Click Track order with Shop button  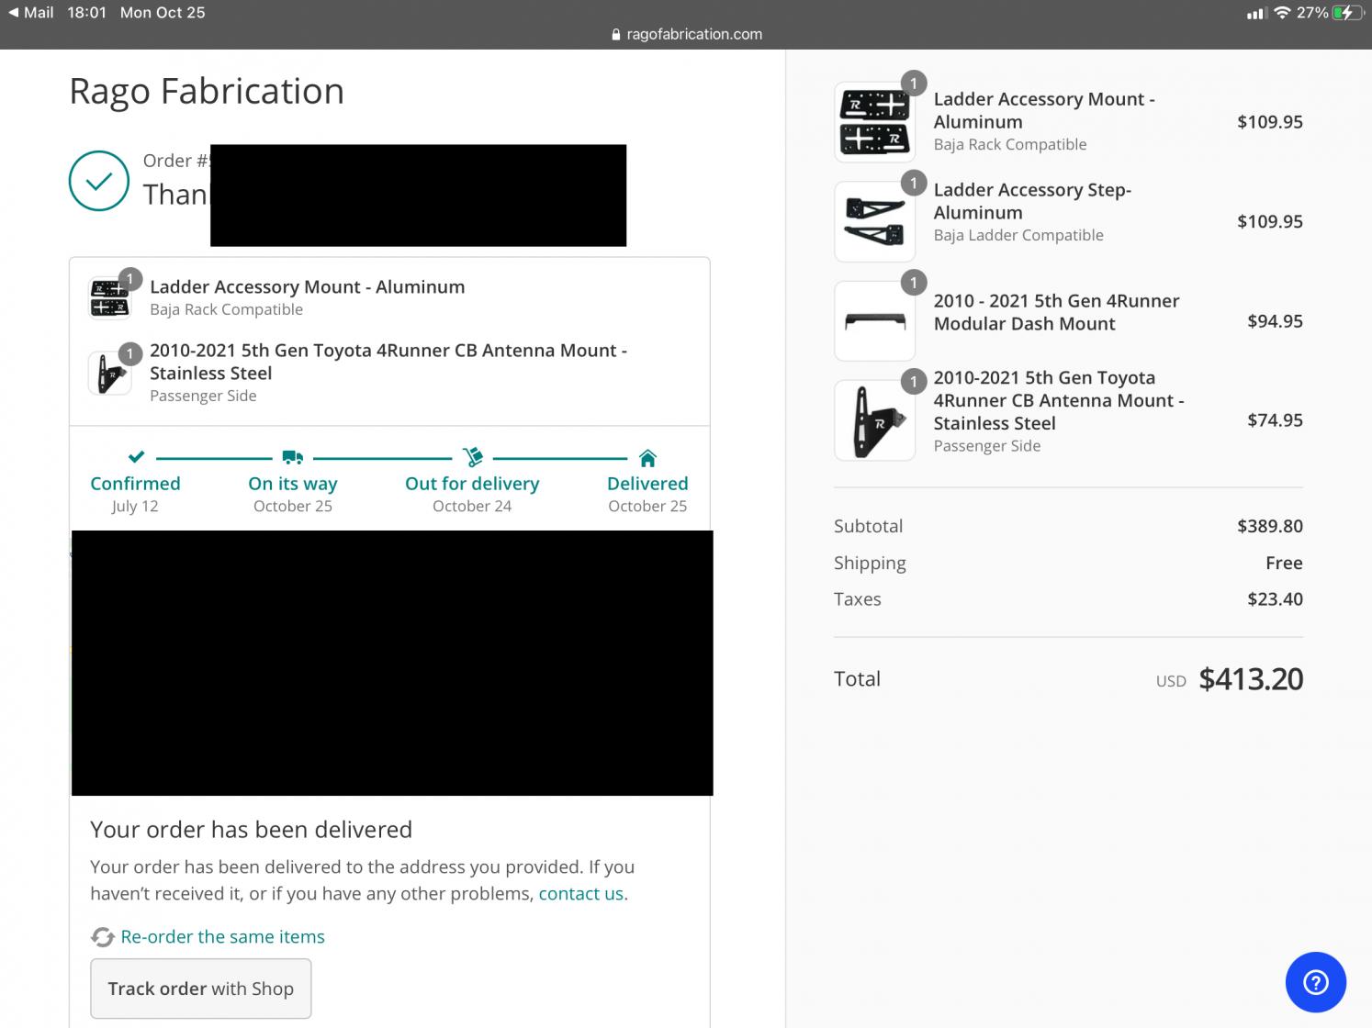click(200, 989)
